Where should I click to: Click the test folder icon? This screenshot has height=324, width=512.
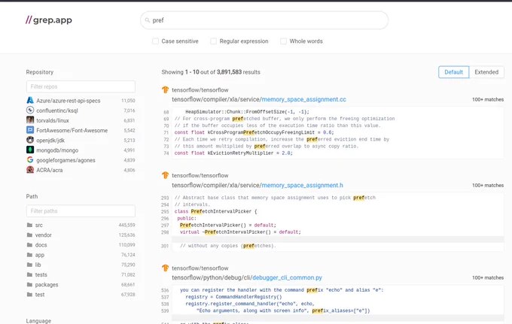(29, 295)
